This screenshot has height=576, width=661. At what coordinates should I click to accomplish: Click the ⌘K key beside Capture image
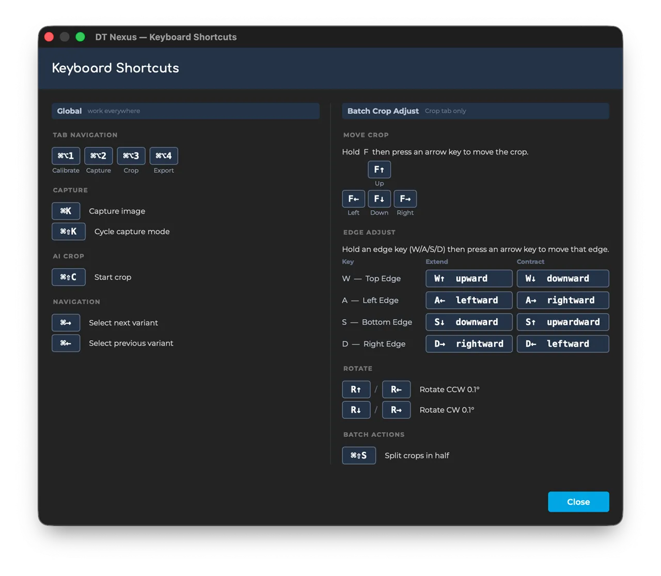tap(66, 211)
